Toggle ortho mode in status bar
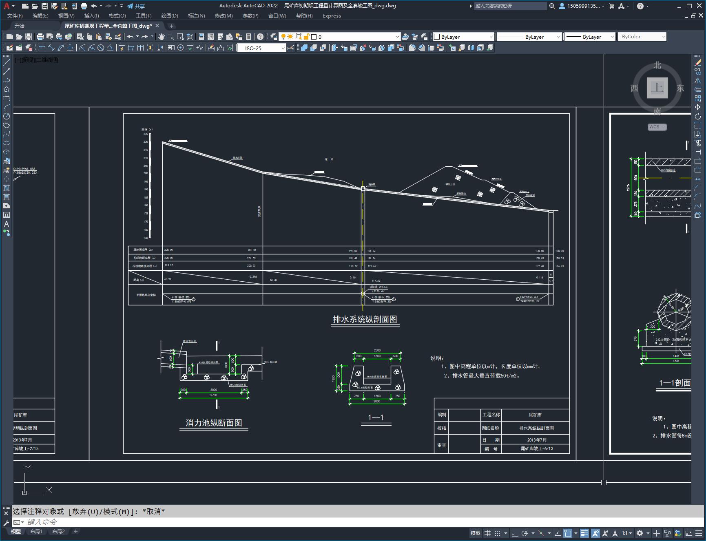The height and width of the screenshot is (541, 706). [515, 533]
